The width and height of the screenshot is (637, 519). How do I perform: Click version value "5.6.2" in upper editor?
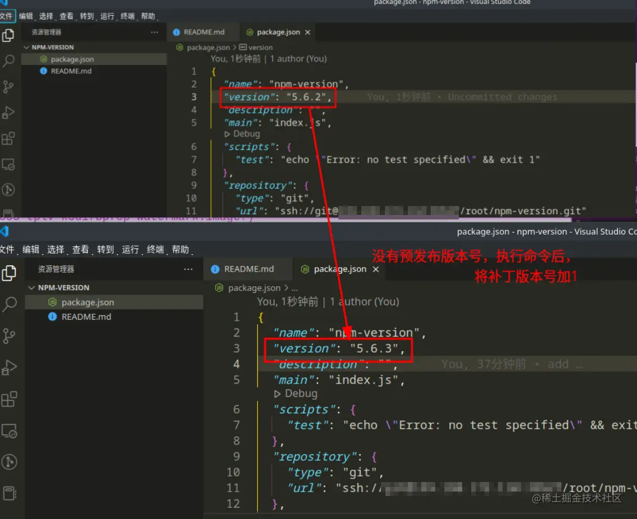[x=306, y=97]
